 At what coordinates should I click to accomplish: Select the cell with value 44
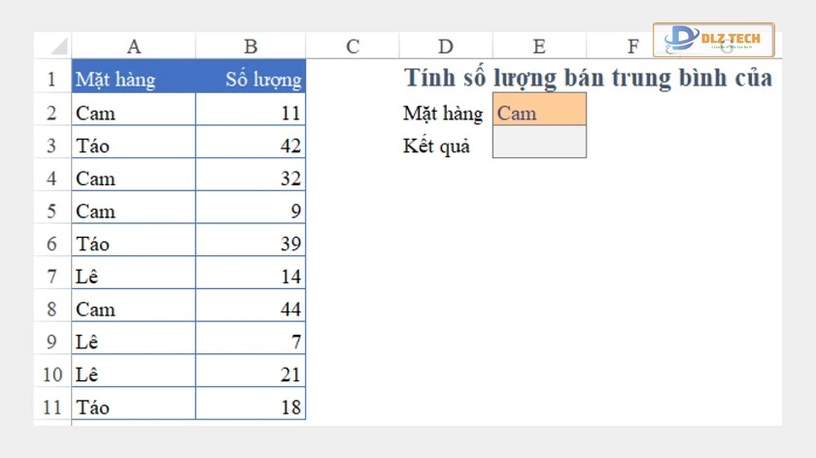[251, 309]
